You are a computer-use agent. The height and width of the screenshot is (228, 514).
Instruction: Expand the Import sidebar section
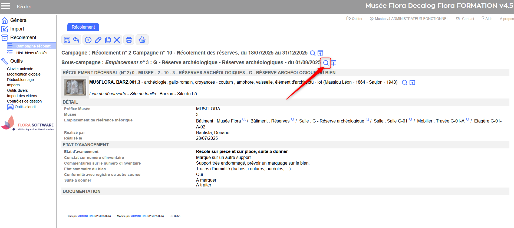17,29
